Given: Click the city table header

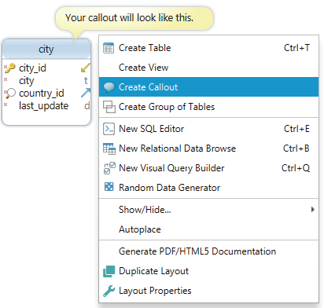Looking at the screenshot, I should [46, 49].
